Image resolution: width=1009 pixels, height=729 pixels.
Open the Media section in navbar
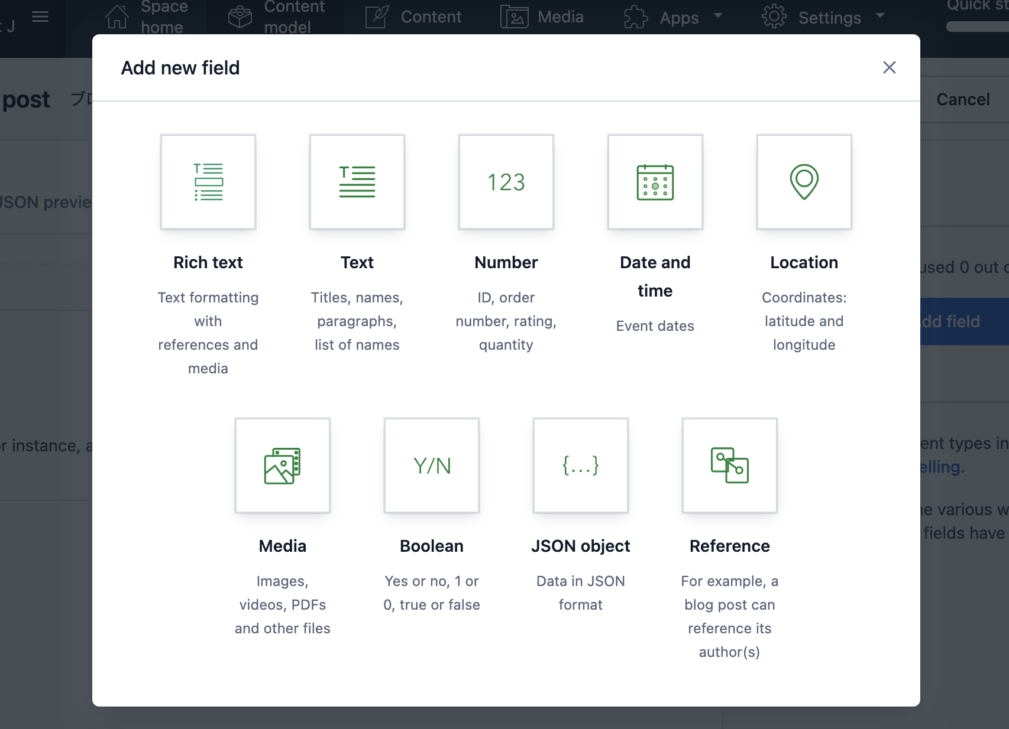[x=561, y=17]
